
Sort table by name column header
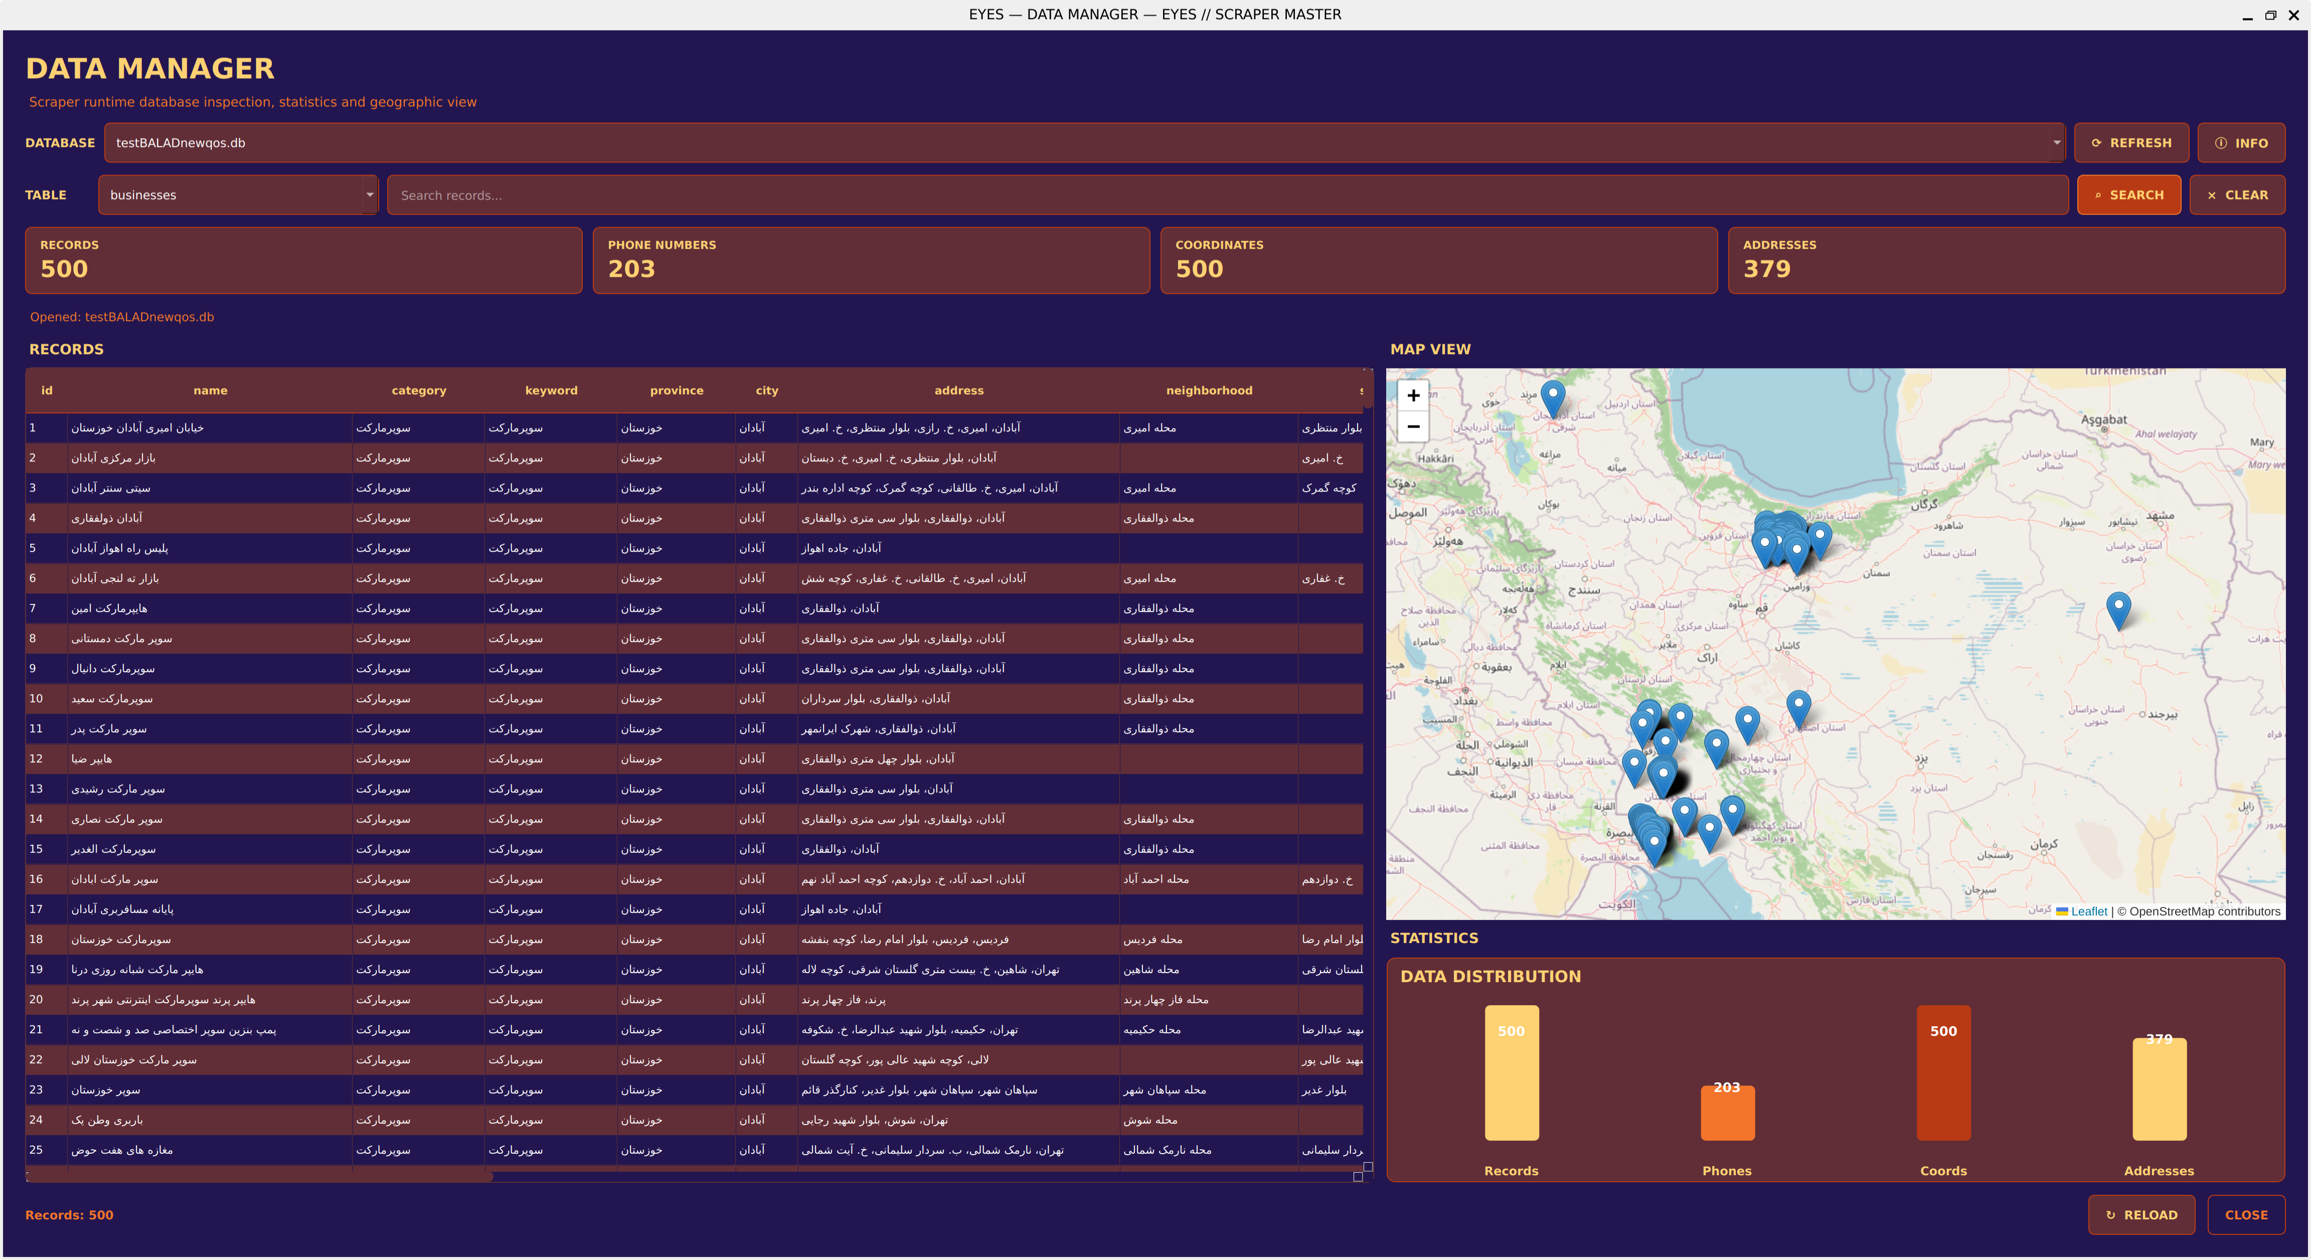[x=210, y=390]
